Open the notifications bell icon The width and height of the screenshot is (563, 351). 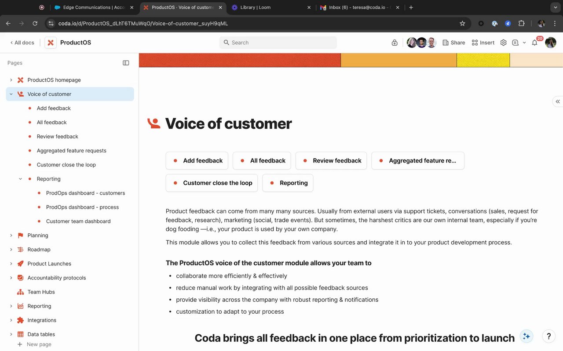click(535, 43)
